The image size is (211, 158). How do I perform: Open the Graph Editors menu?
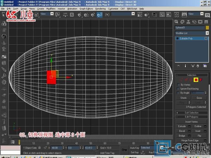[86, 9]
